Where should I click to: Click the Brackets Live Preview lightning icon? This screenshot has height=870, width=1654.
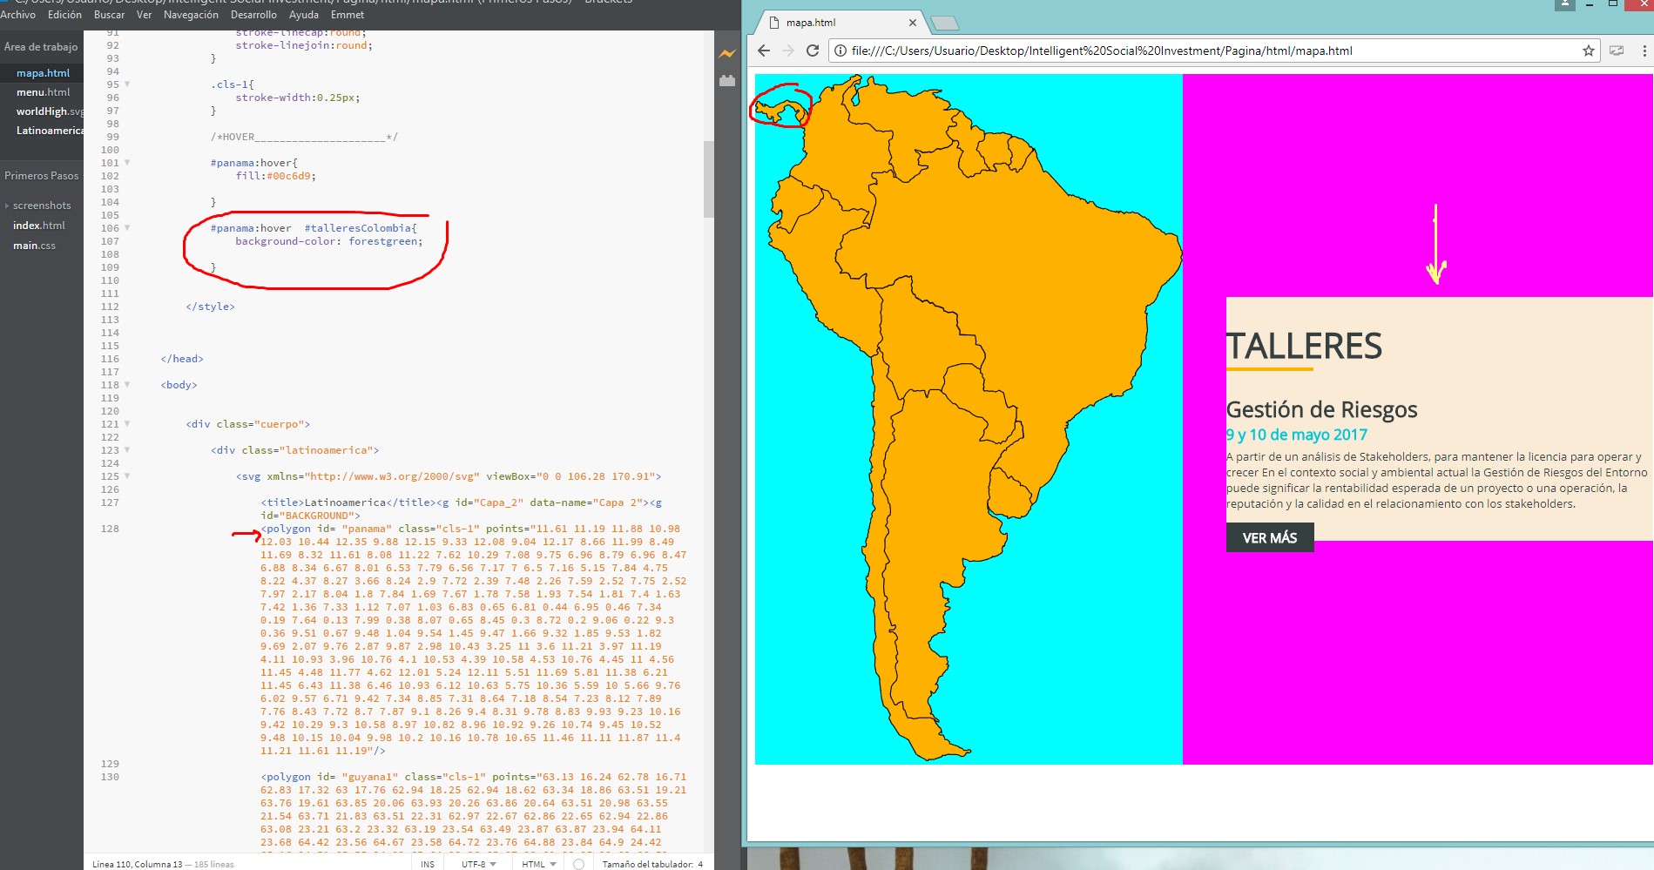tap(727, 54)
